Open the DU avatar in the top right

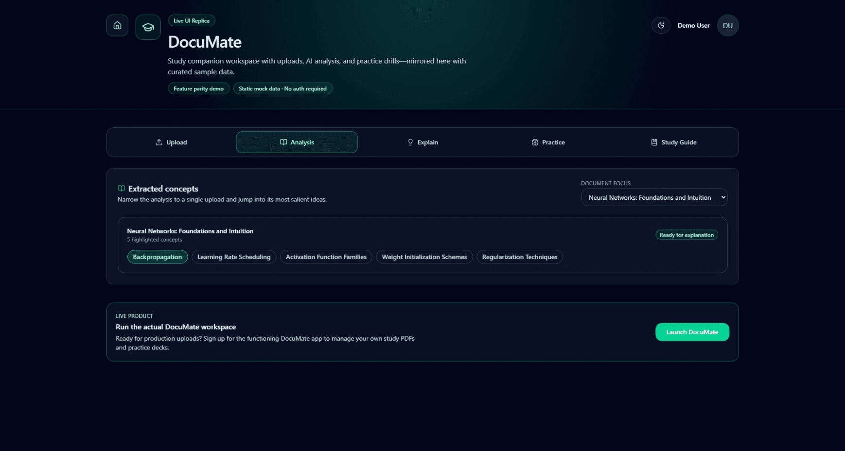click(727, 25)
